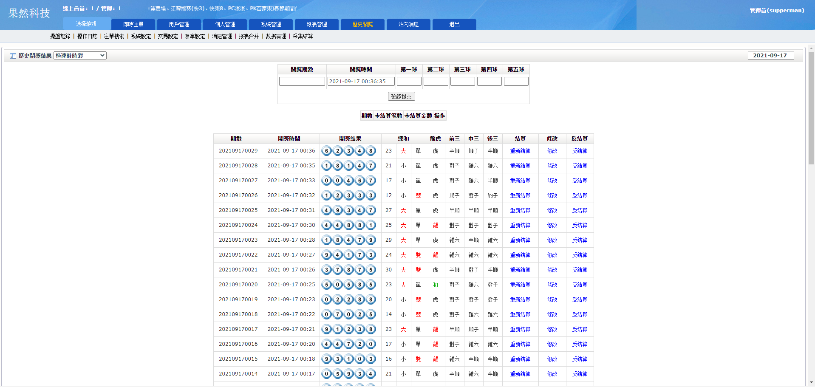
Task: Click first ball 6 in row 202109170029
Action: coord(326,151)
